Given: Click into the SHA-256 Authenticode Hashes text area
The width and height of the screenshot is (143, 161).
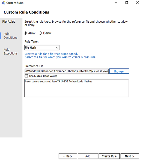Looking at the screenshot, I should click(77, 88).
